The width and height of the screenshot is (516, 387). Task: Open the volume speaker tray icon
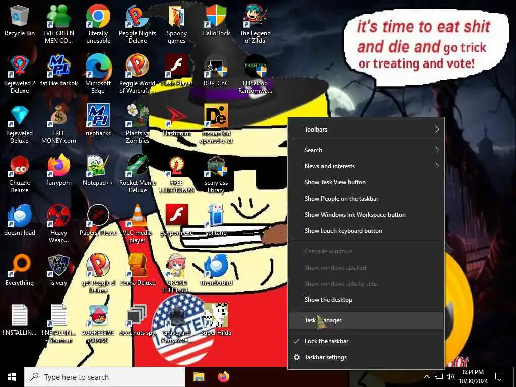(x=450, y=377)
